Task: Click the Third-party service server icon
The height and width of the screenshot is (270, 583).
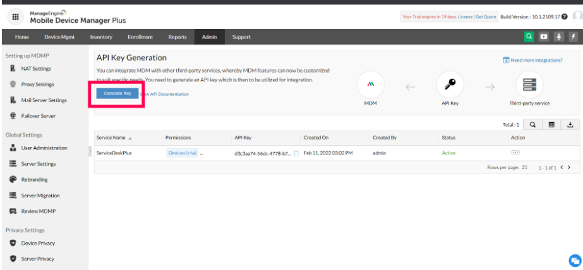Action: [529, 85]
